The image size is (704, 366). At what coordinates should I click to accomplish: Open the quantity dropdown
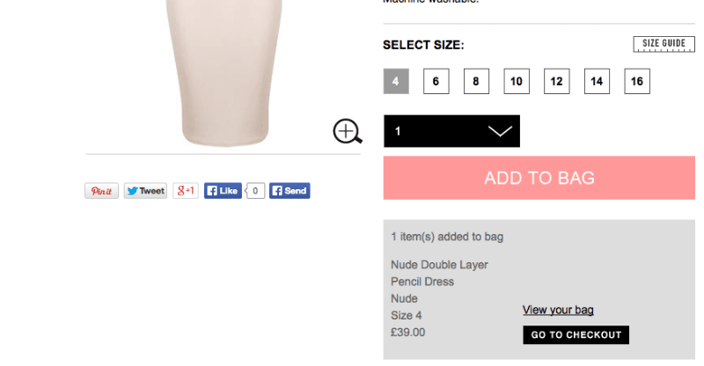451,131
